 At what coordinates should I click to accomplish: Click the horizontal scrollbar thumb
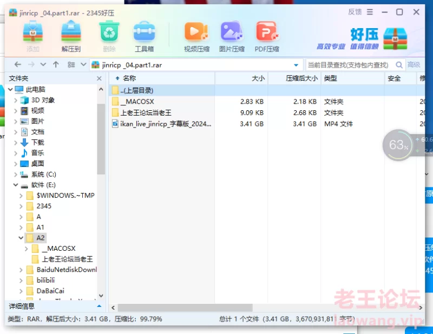(185, 307)
